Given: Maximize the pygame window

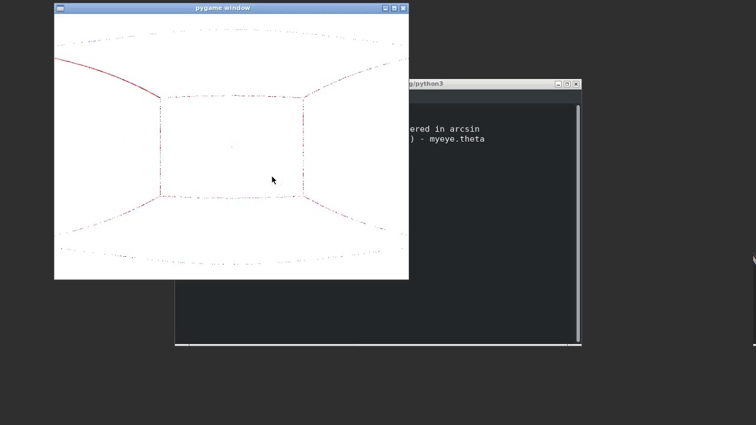Looking at the screenshot, I should coord(395,8).
